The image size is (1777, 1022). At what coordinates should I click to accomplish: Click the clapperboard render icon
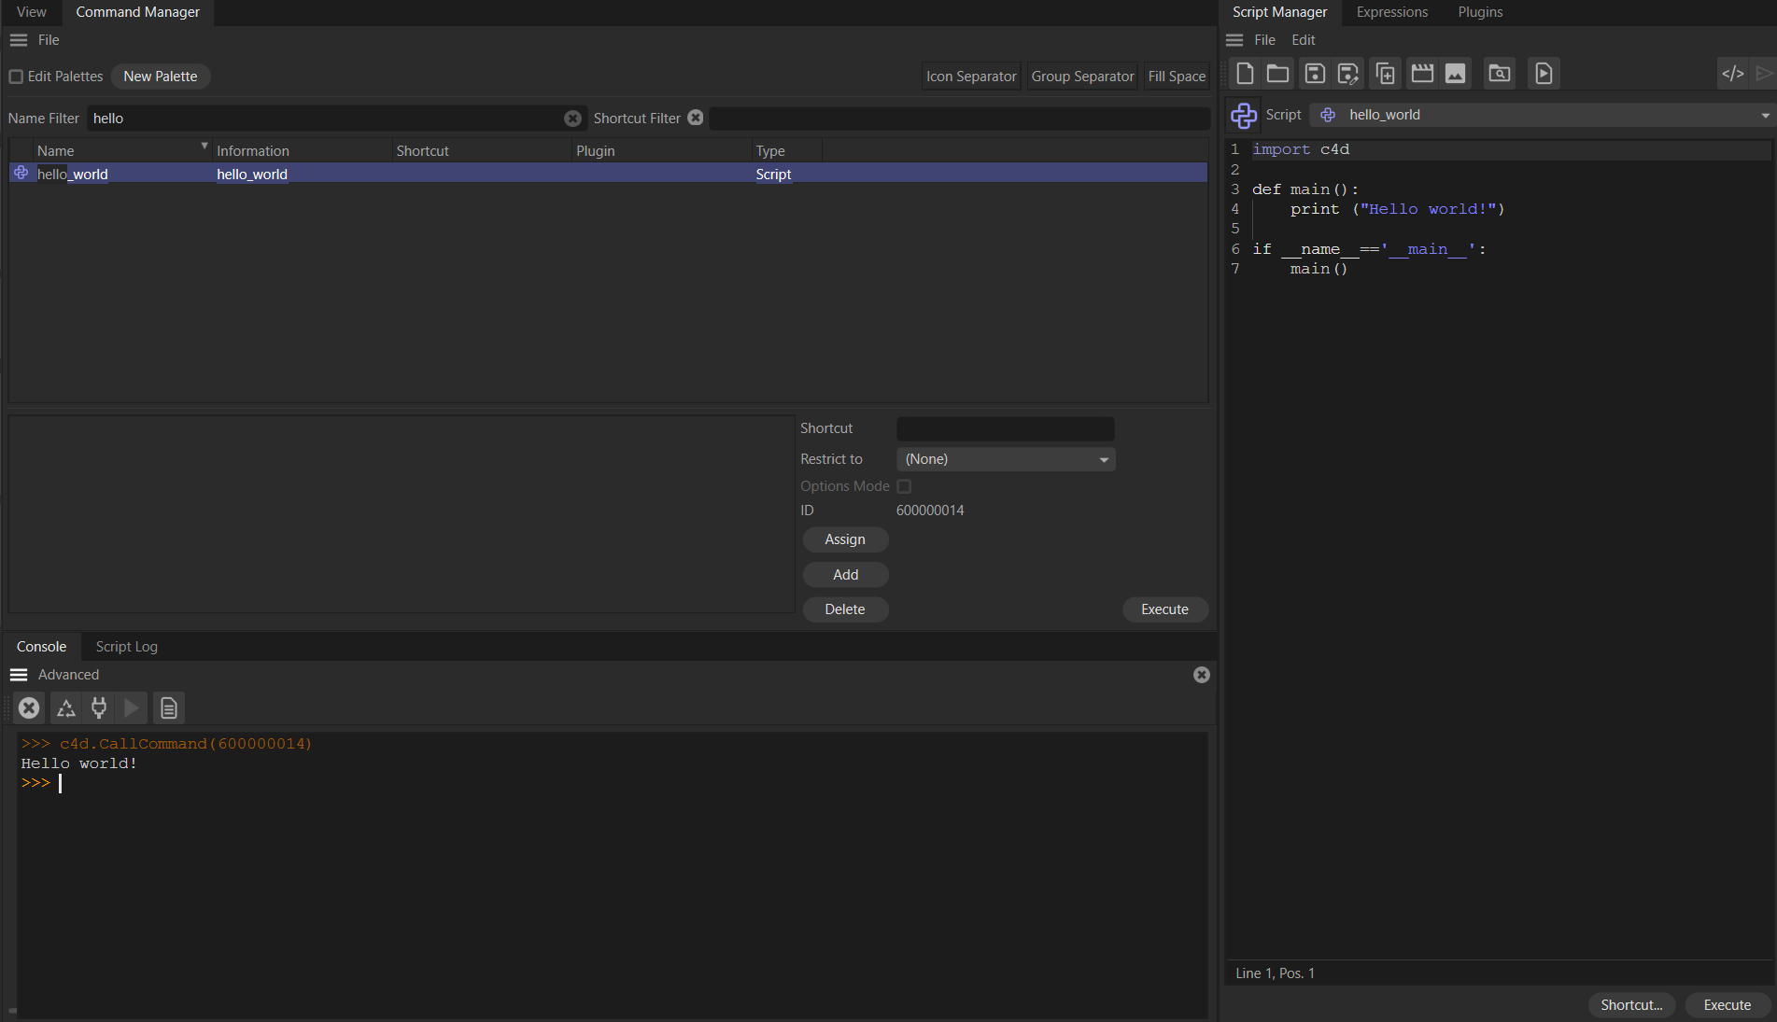1422,73
